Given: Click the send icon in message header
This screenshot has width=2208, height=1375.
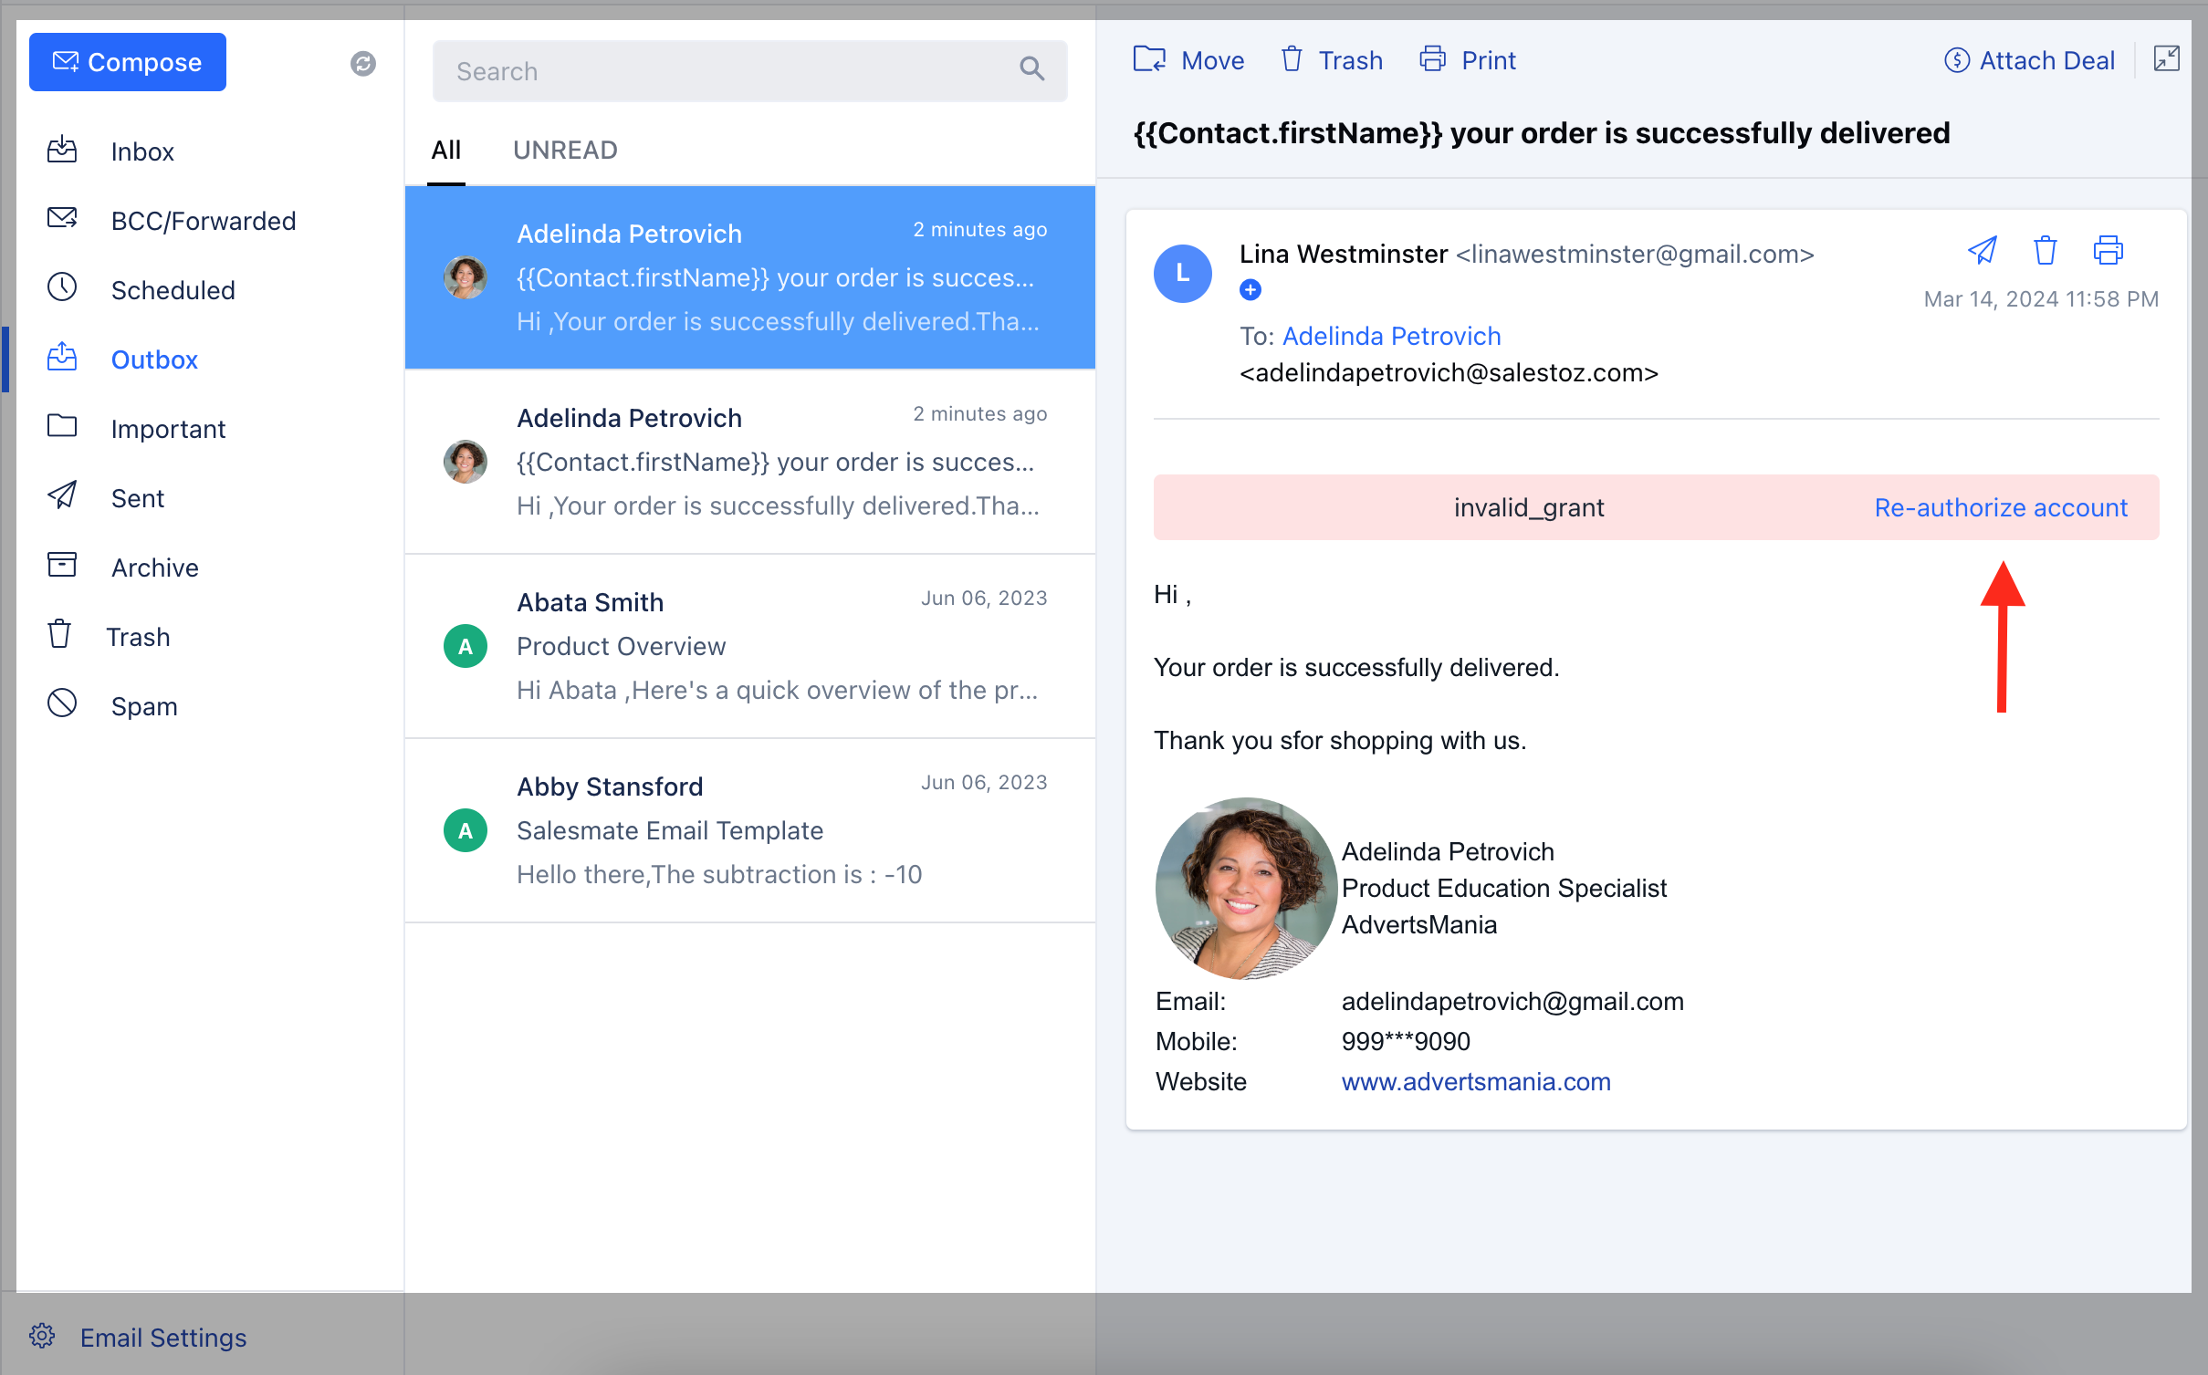Looking at the screenshot, I should coord(1982,250).
